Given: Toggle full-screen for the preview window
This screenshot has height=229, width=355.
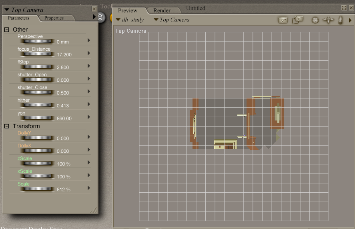Looking at the screenshot, I should coord(344,8).
